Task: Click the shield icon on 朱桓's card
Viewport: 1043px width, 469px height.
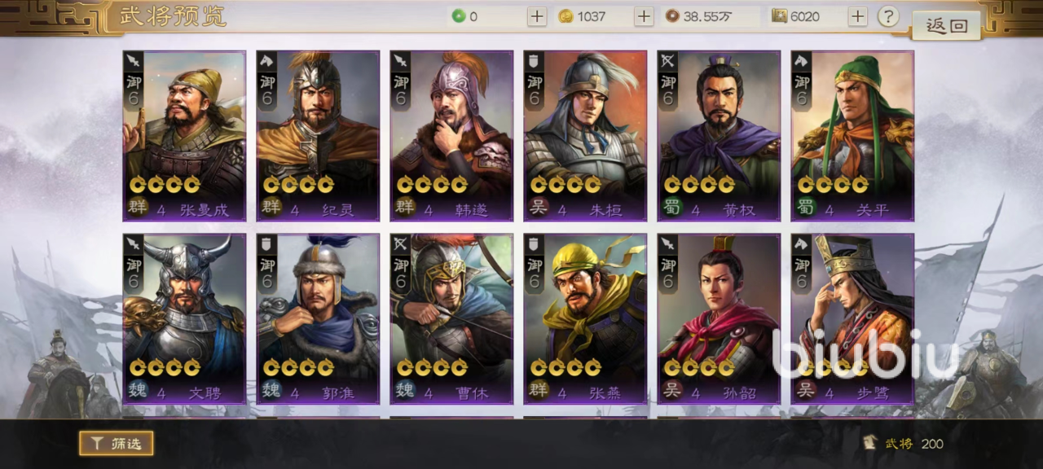Action: (534, 60)
